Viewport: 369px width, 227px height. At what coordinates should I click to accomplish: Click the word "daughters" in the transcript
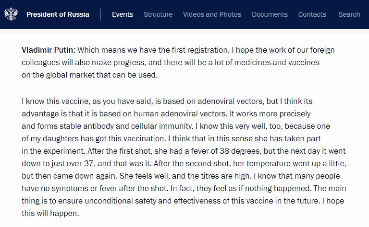coord(61,138)
